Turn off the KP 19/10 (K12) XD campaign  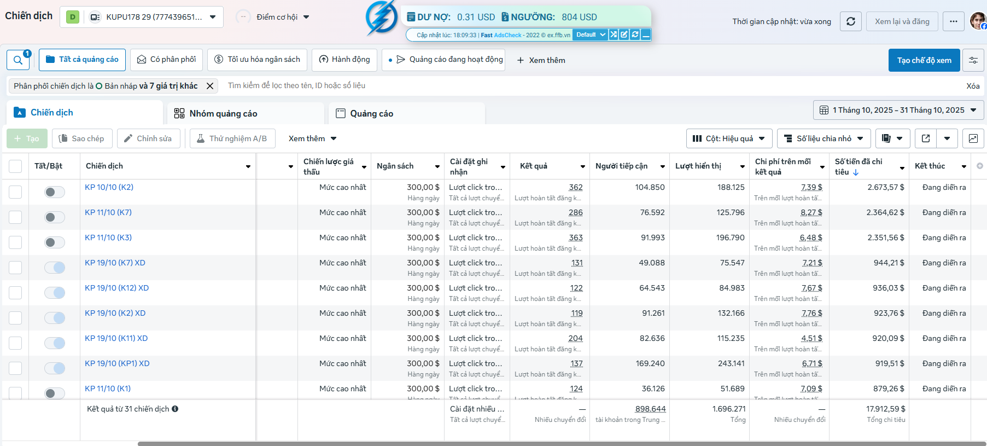55,293
